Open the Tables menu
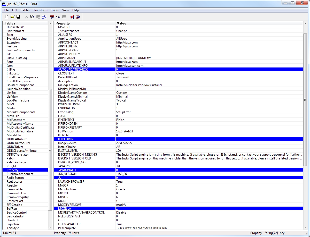 [x=25, y=10]
